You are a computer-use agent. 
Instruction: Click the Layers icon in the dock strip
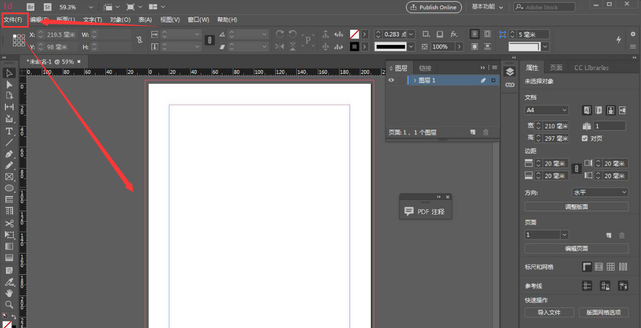pos(509,72)
